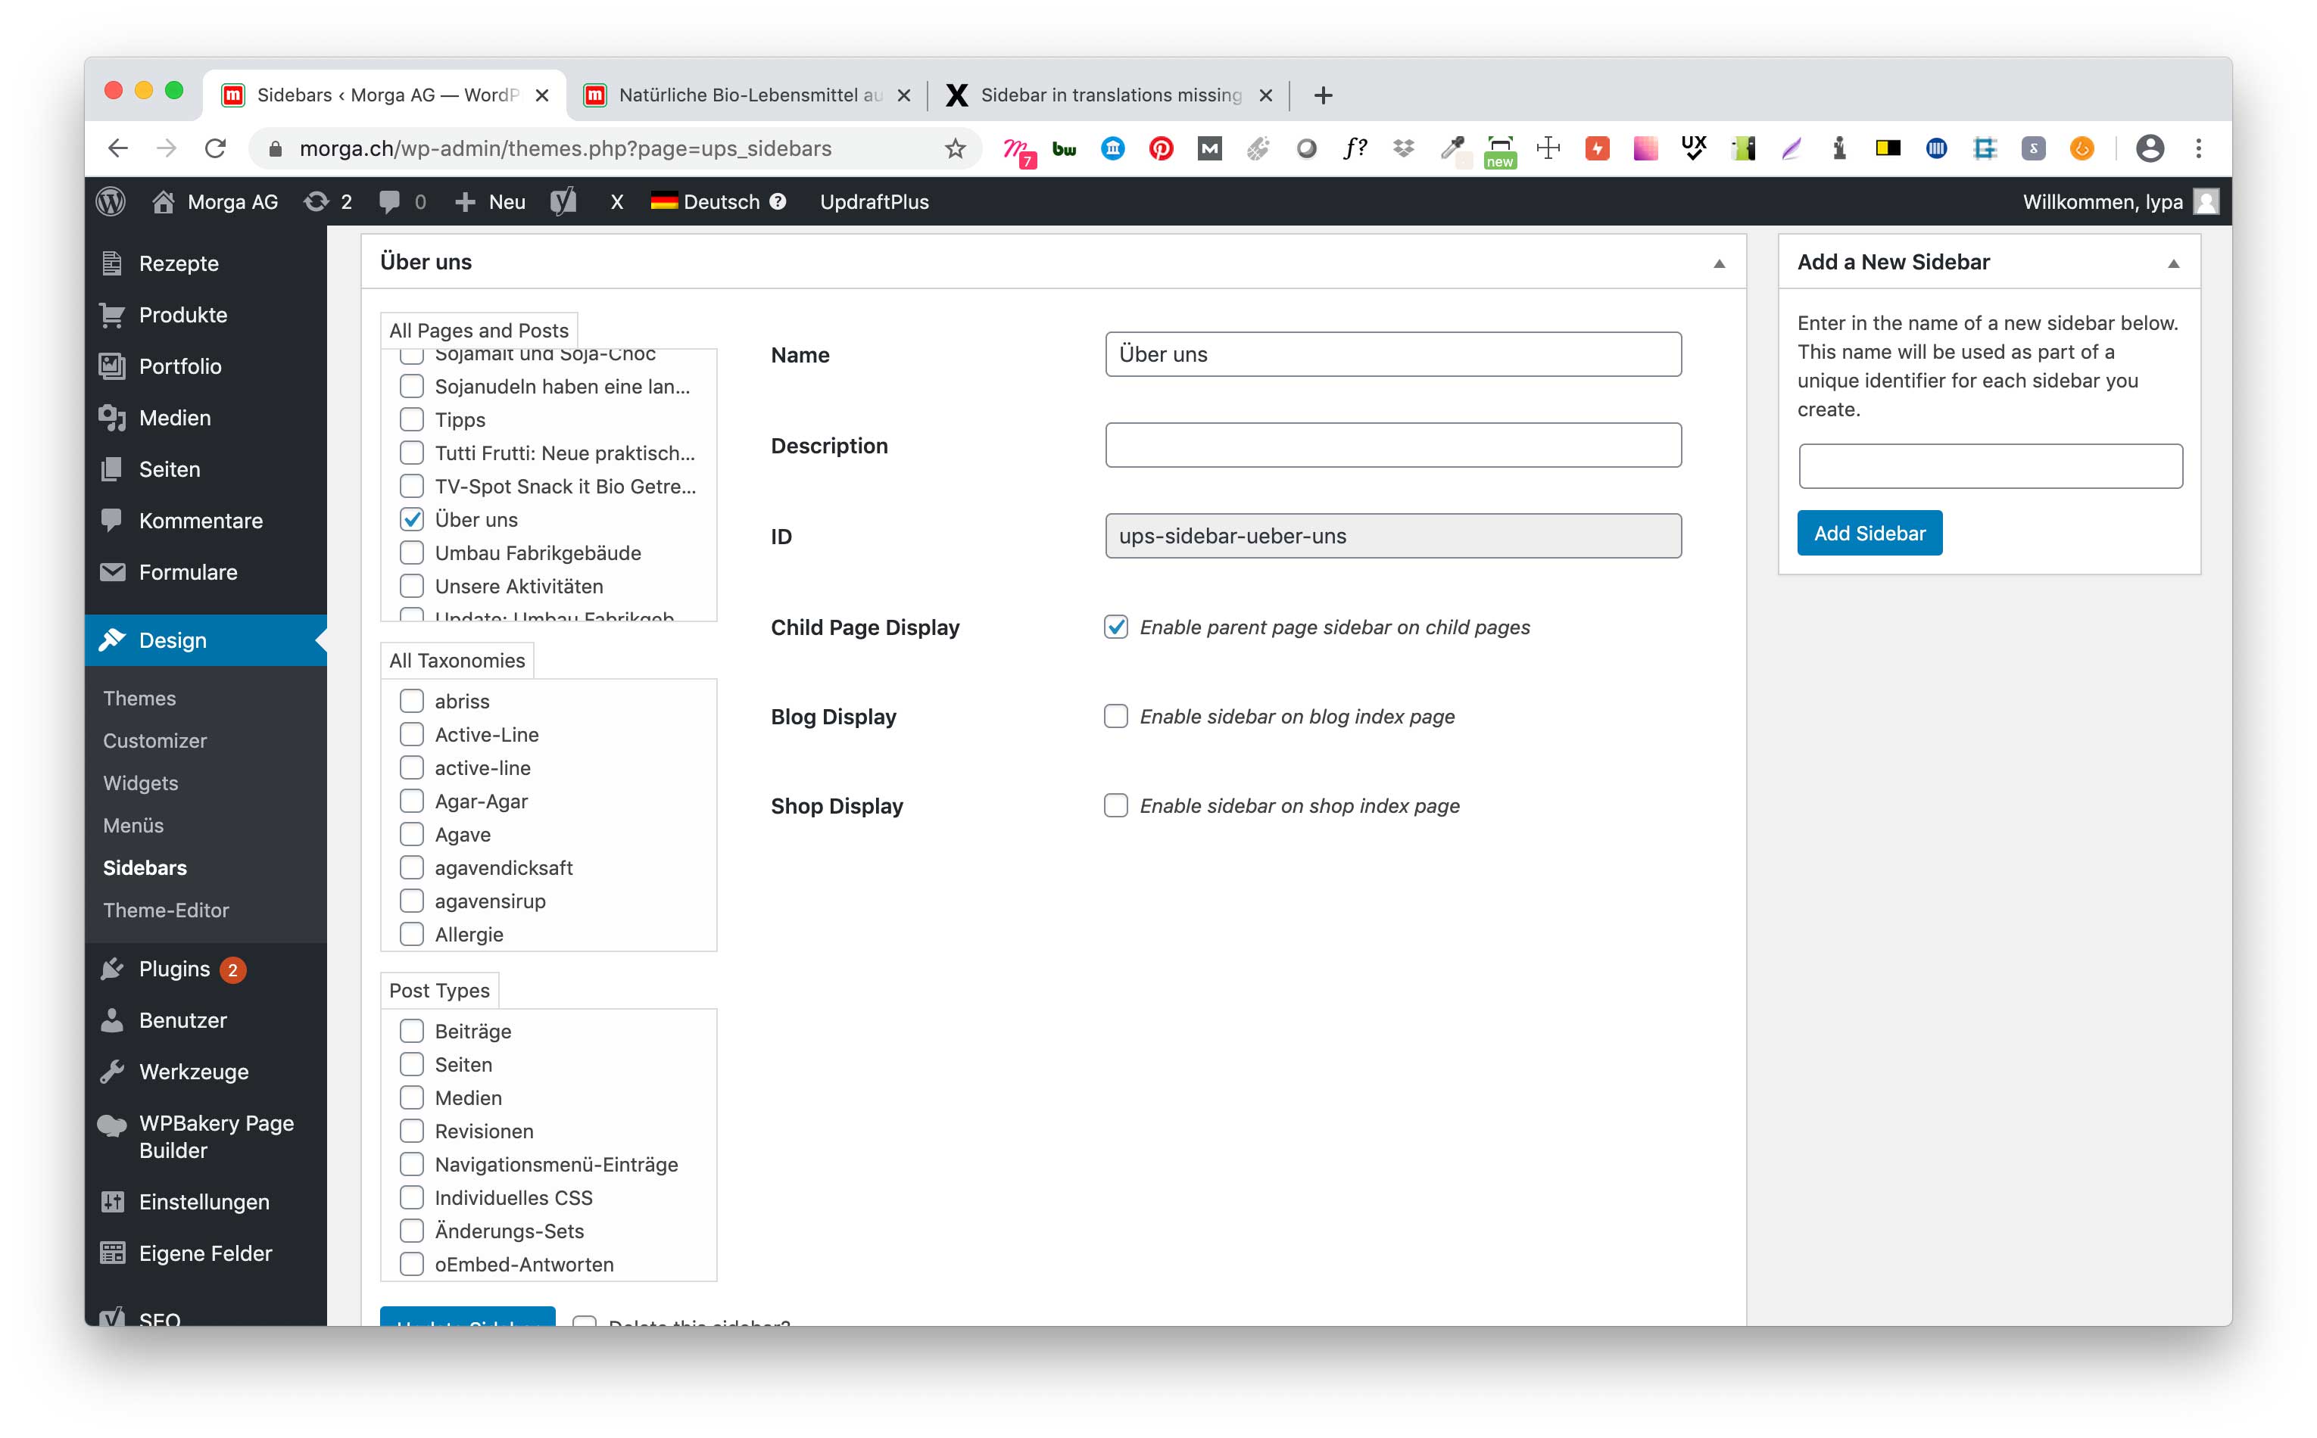Open UpdraftPlus from the admin bar

(x=874, y=201)
